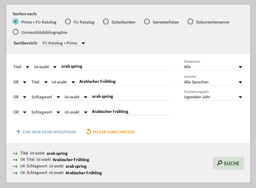Click green arrow beside 'OR Titel' summary line
The height and width of the screenshot is (188, 256).
pyautogui.click(x=15, y=160)
